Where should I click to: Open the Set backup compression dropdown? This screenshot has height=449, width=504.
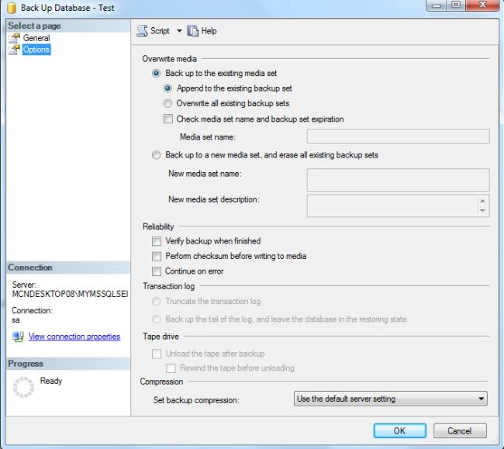tap(391, 399)
